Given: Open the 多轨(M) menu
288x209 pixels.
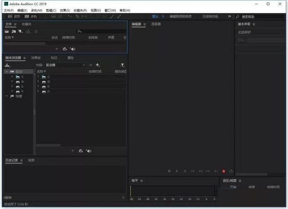Looking at the screenshot, I should point(36,11).
